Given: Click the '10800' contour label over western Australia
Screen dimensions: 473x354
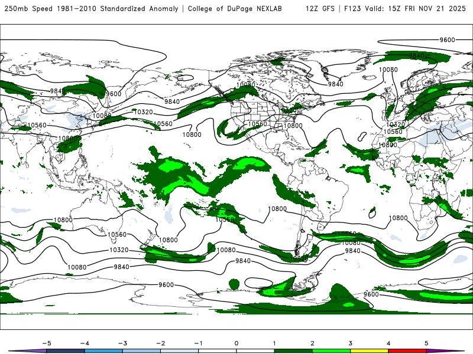Looking at the screenshot, I should [x=63, y=219].
